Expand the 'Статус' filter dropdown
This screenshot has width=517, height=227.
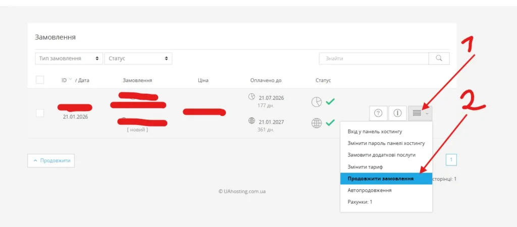[138, 59]
